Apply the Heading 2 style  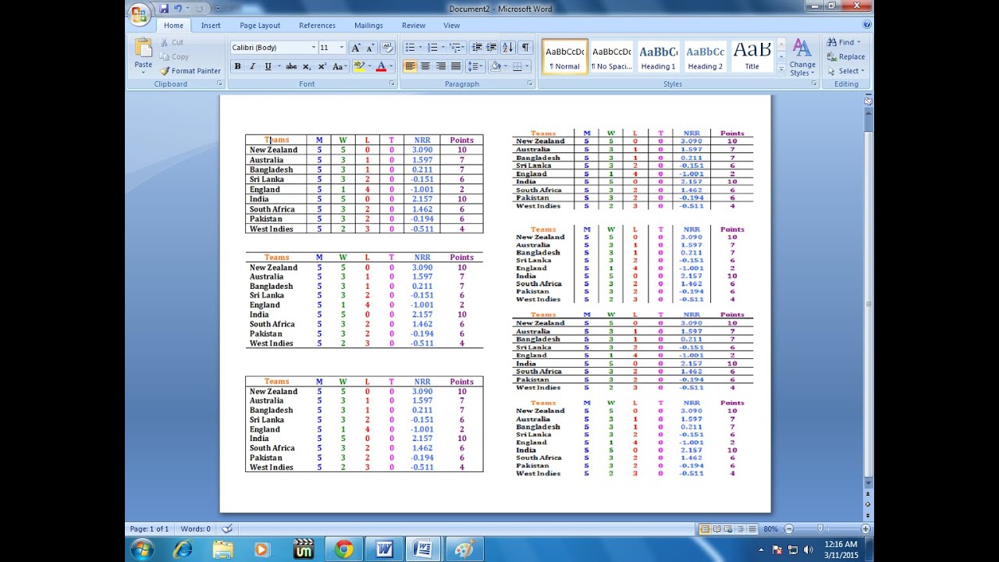706,57
